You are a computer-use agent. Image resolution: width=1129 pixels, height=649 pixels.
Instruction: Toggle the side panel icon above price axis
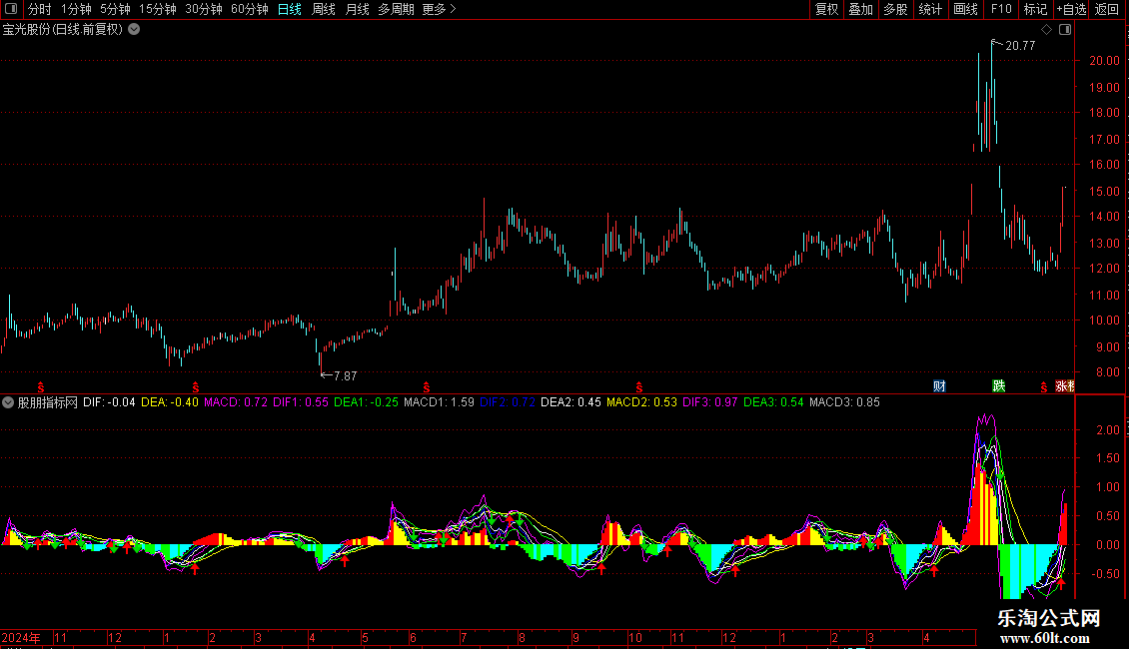click(x=1065, y=30)
